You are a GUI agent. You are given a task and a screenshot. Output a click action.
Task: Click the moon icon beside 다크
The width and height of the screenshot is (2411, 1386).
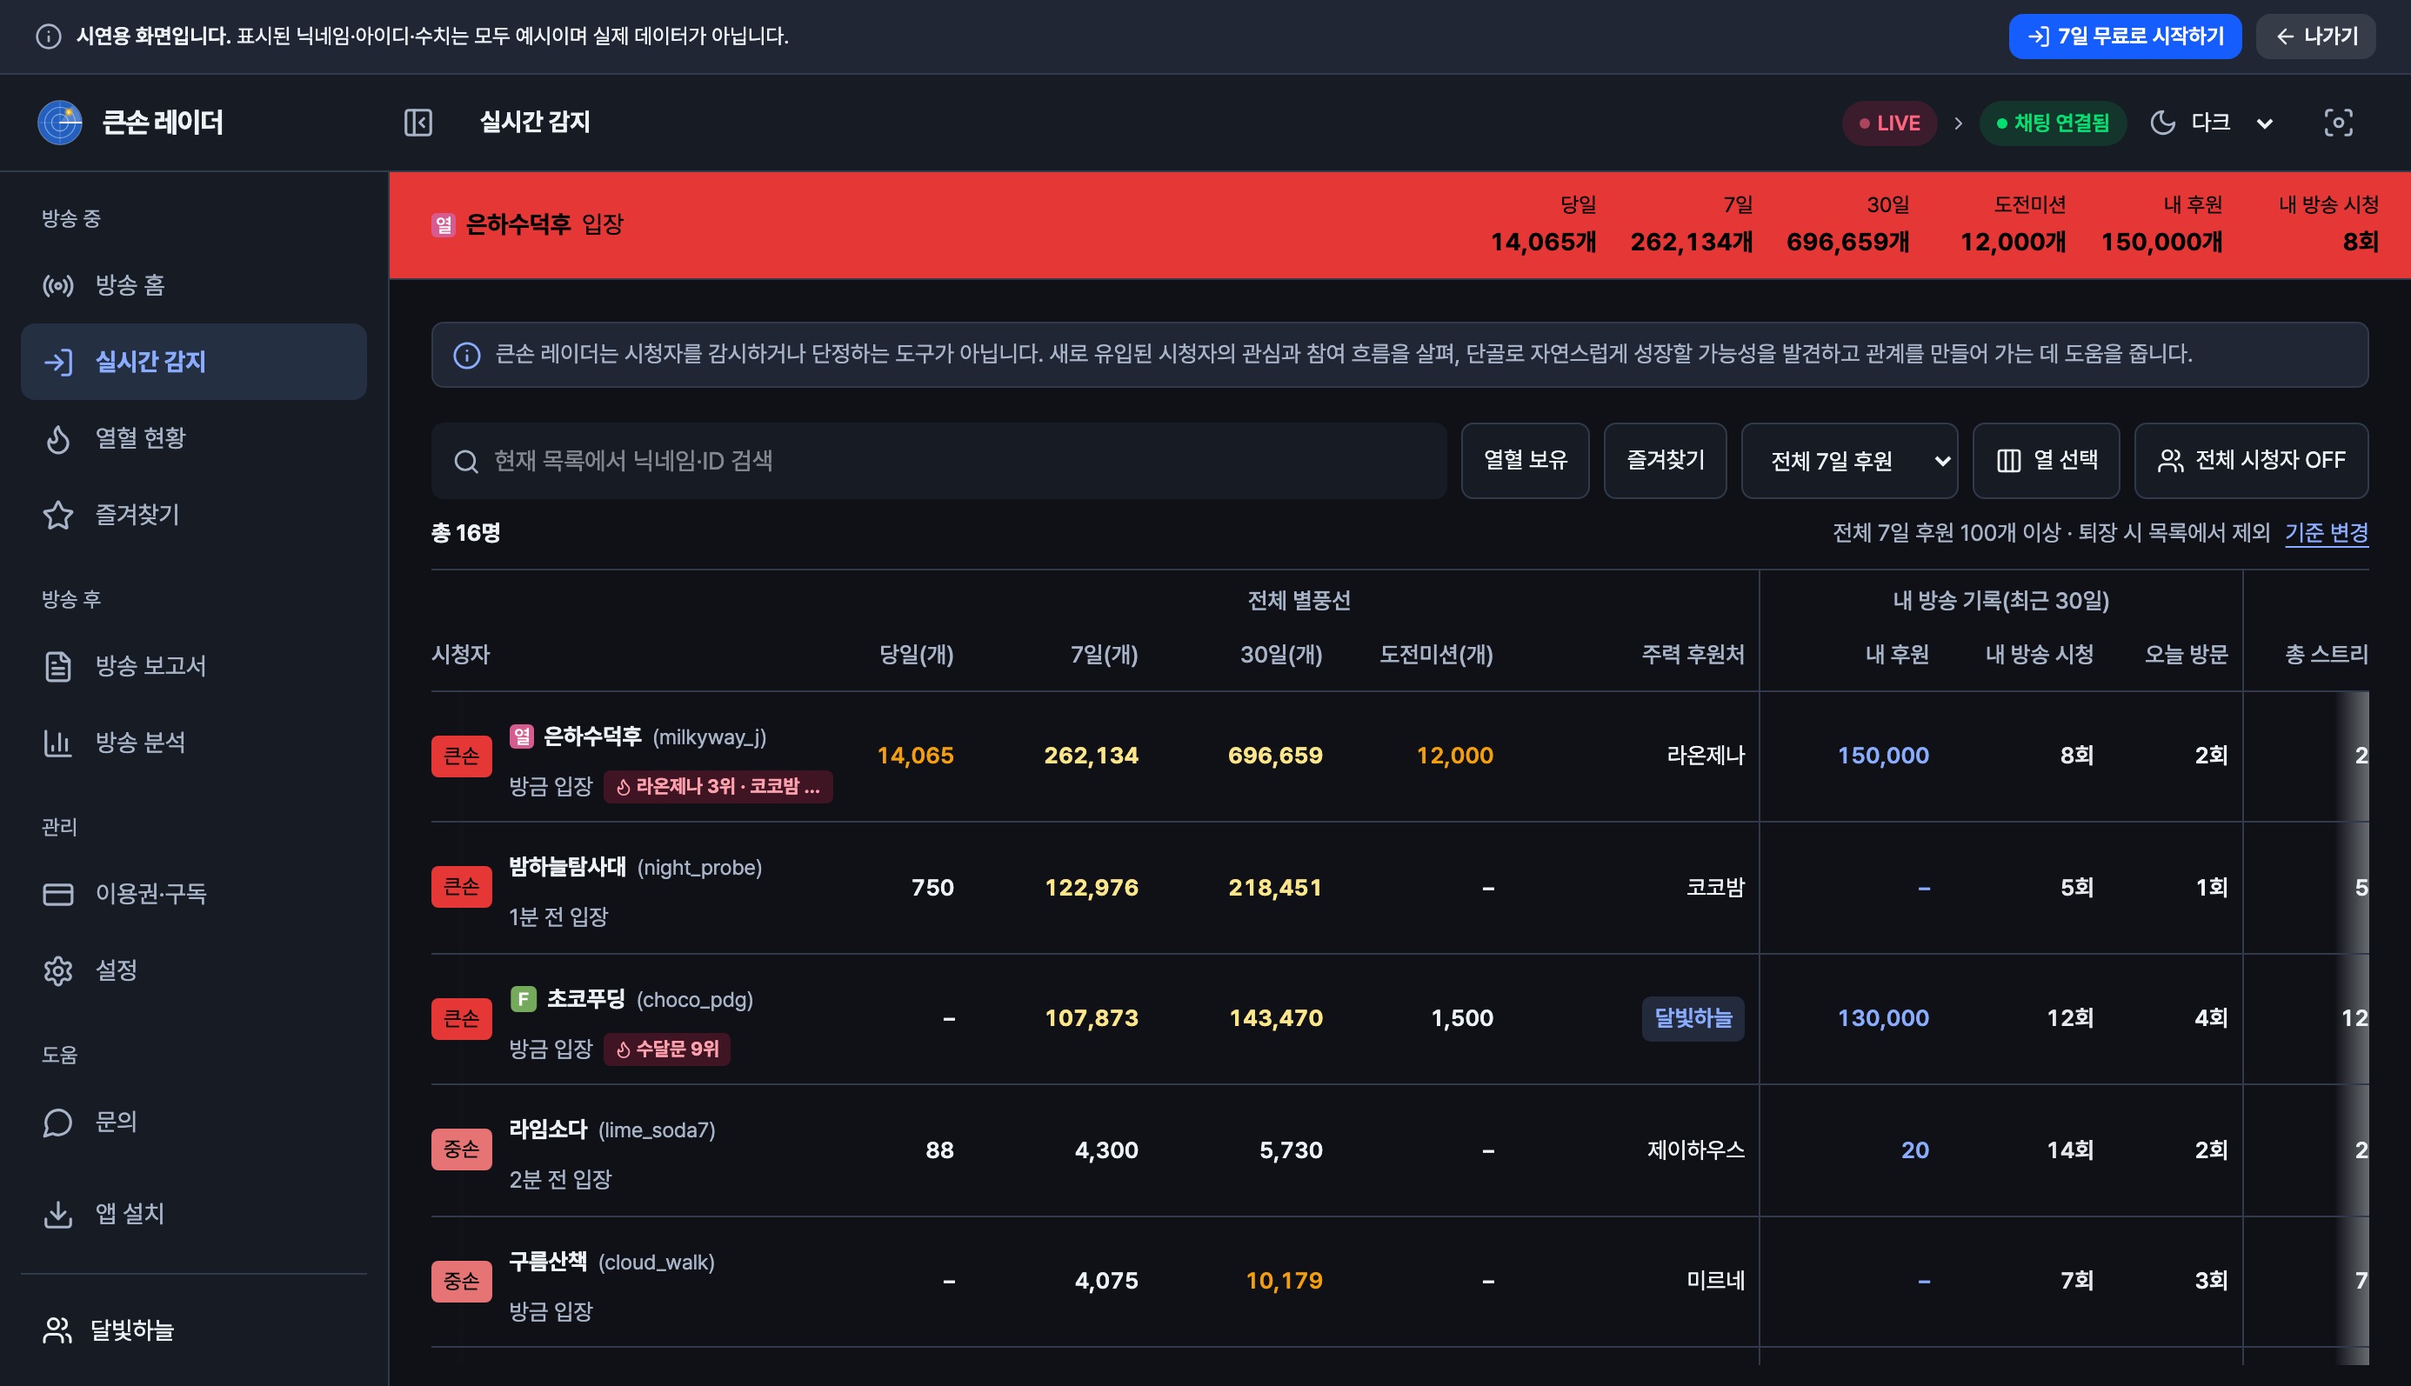pyautogui.click(x=2162, y=123)
